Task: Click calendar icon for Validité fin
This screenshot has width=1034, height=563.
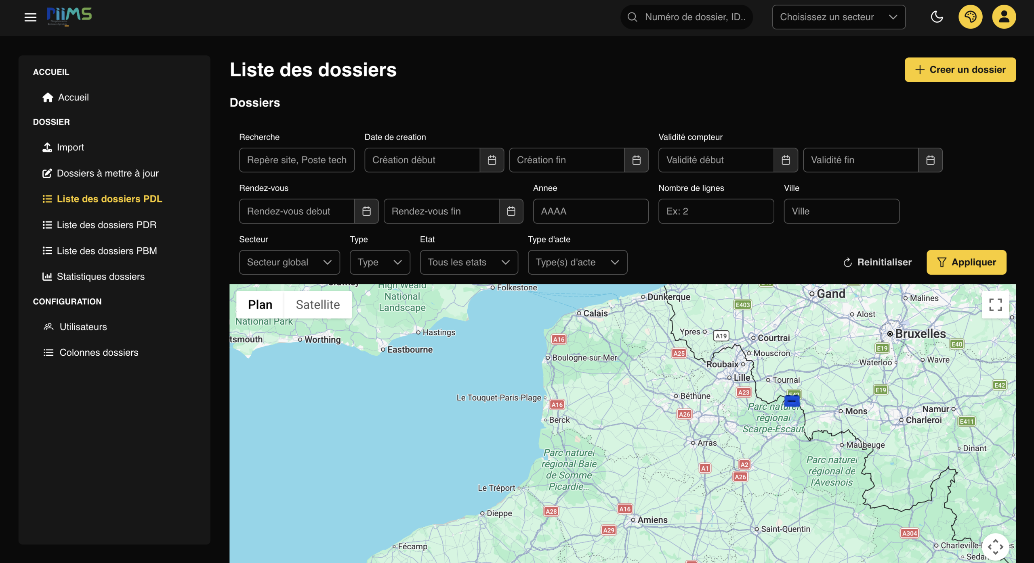Action: pos(930,160)
